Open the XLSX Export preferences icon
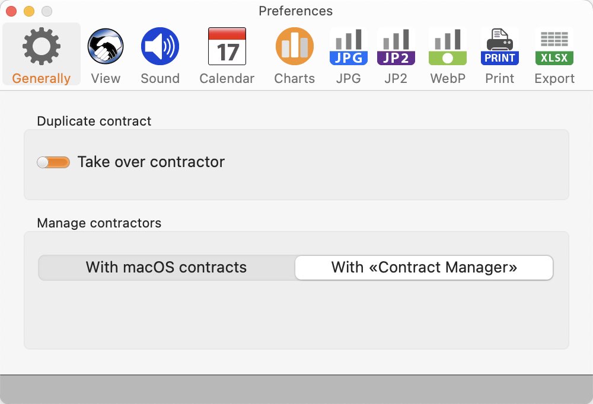This screenshot has height=404, width=593. [x=554, y=46]
